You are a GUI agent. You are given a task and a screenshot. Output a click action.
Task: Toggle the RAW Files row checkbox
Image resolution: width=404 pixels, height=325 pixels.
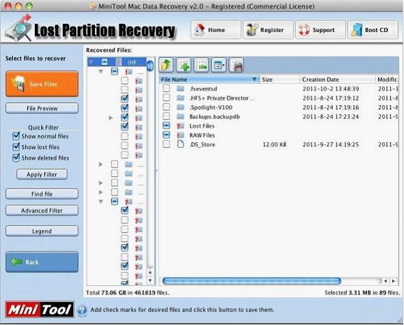[167, 135]
